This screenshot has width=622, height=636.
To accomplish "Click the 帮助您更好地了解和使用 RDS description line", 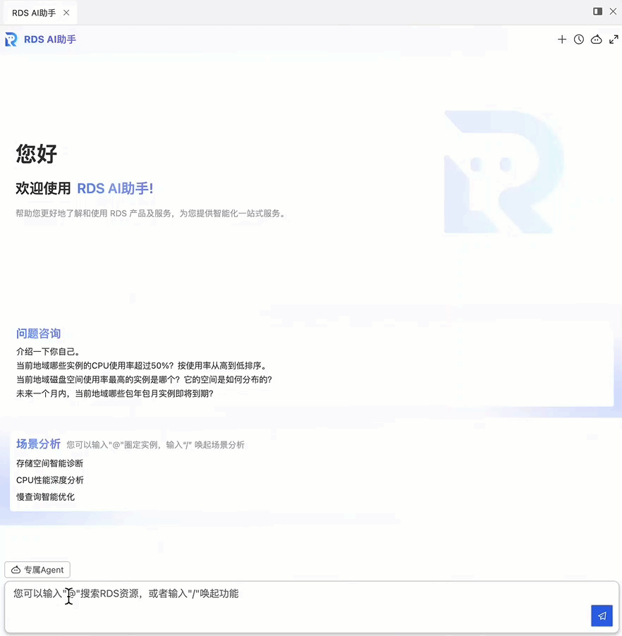I will point(151,214).
